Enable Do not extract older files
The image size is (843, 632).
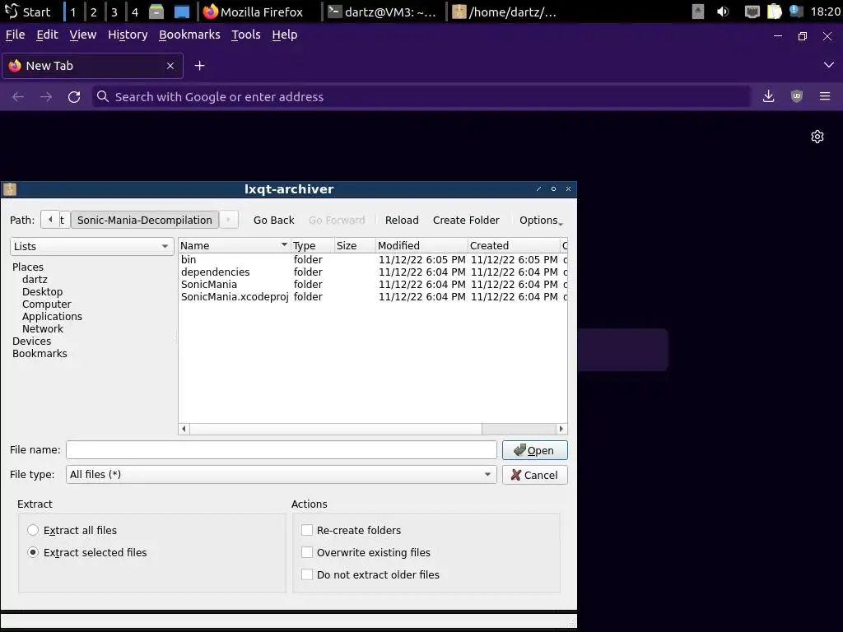307,574
